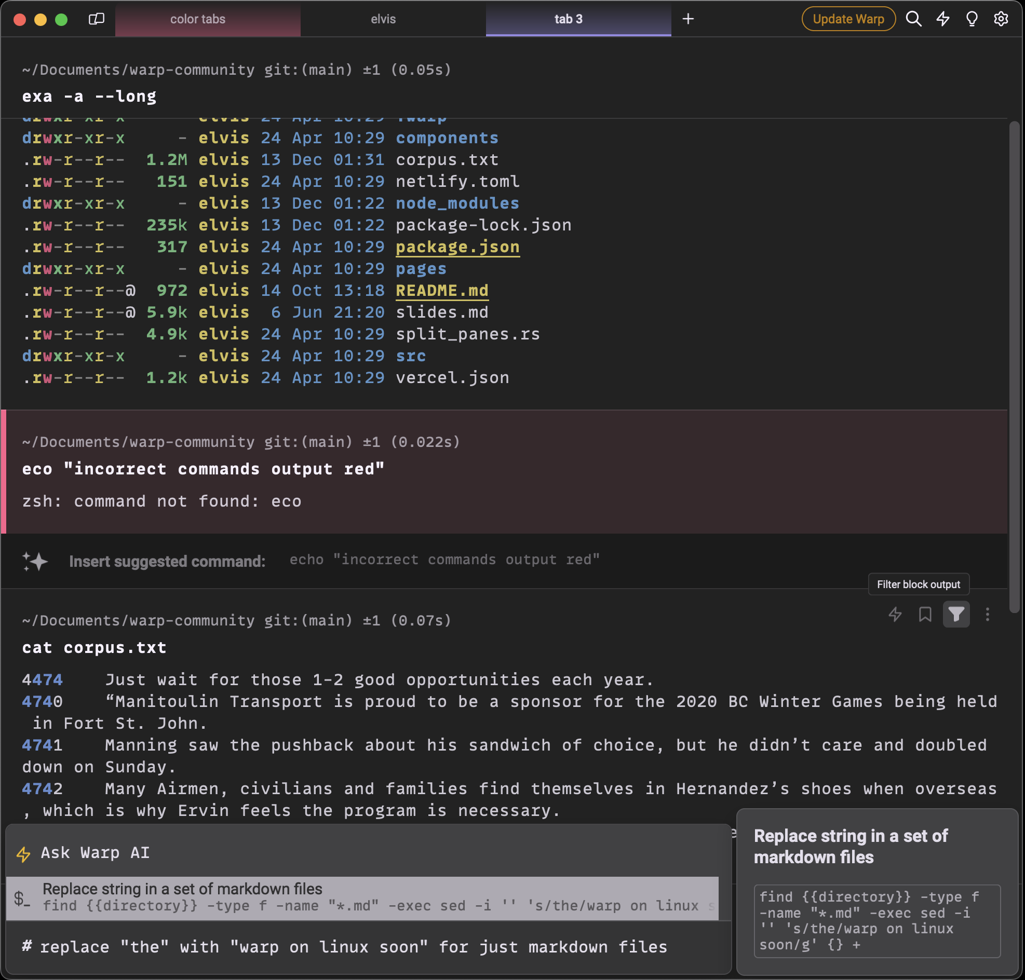Switch to the 'color tabs' tab
Image resolution: width=1025 pixels, height=980 pixels.
[198, 19]
